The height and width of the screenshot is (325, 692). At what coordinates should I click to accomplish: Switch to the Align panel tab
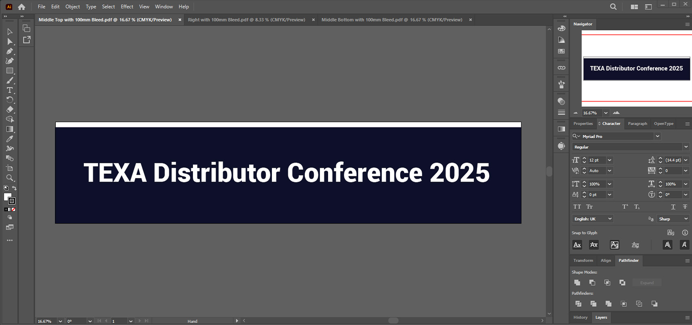coord(606,260)
